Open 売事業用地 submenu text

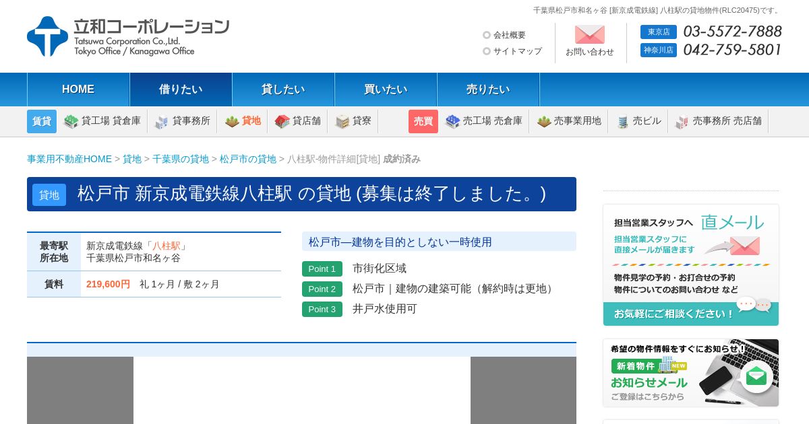click(578, 121)
